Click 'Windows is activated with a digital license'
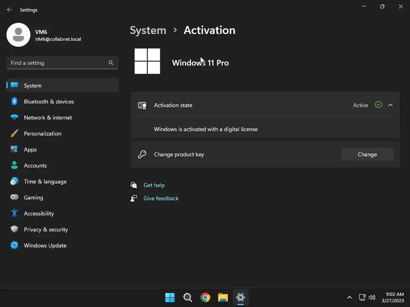The image size is (410, 307). [x=206, y=129]
